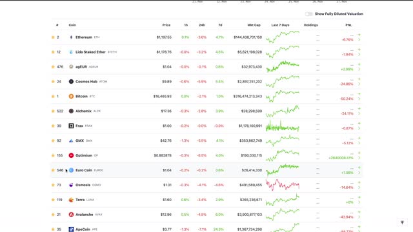The width and height of the screenshot is (413, 232).
Task: Open the Avalanche coin page link
Action: pyautogui.click(x=85, y=215)
